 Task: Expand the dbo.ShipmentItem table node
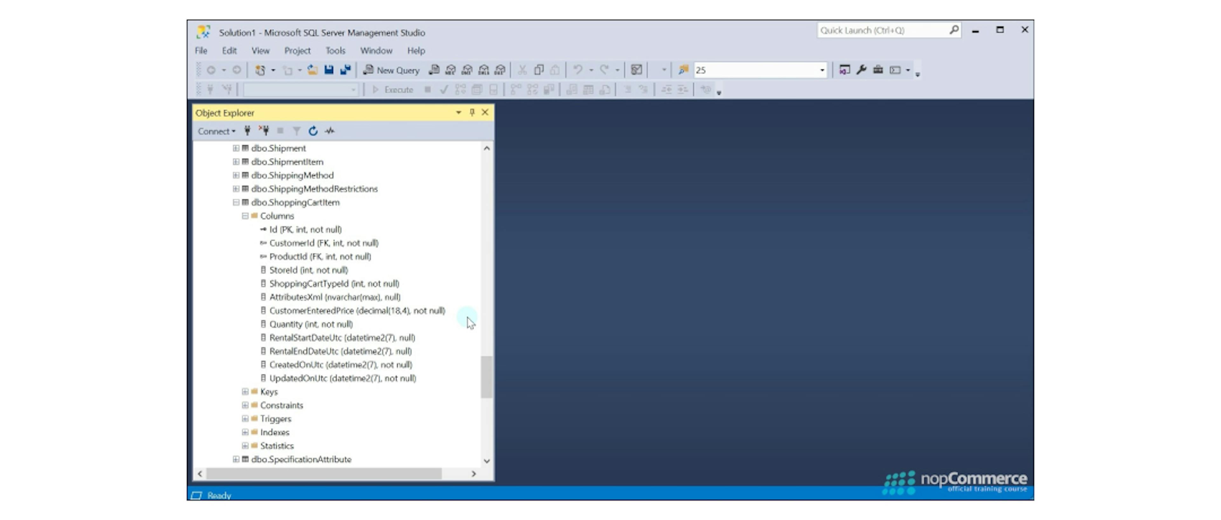pos(236,162)
